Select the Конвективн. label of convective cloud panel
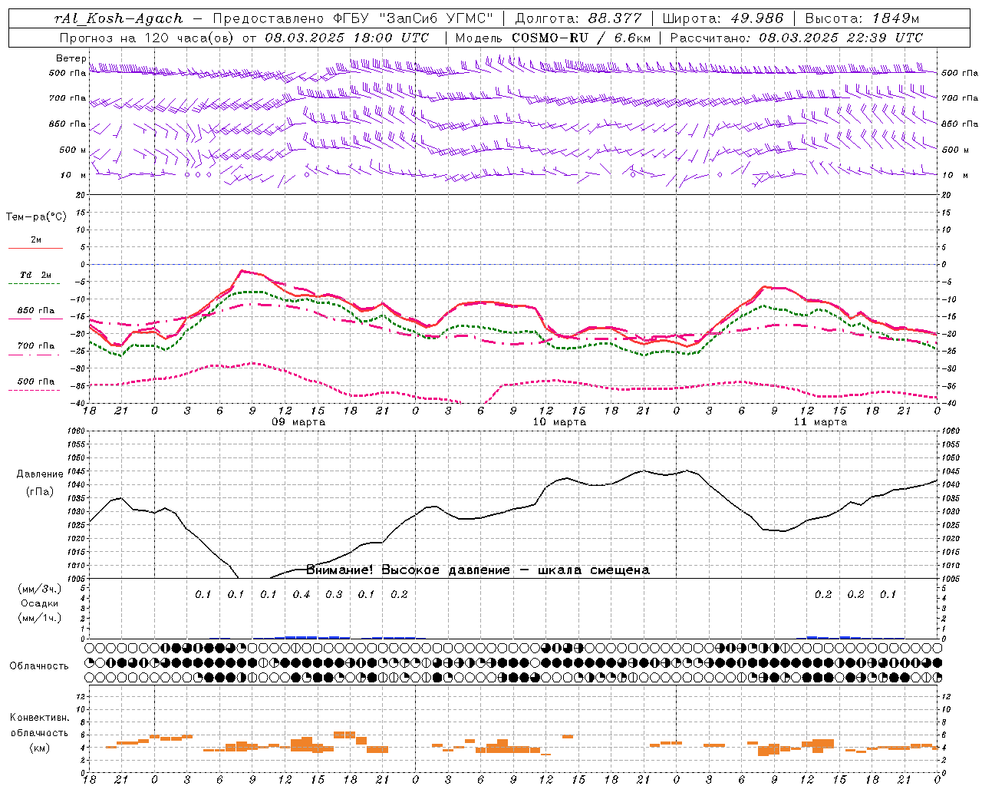The image size is (982, 786). click(39, 718)
